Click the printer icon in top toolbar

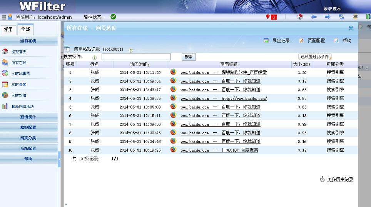(355, 17)
